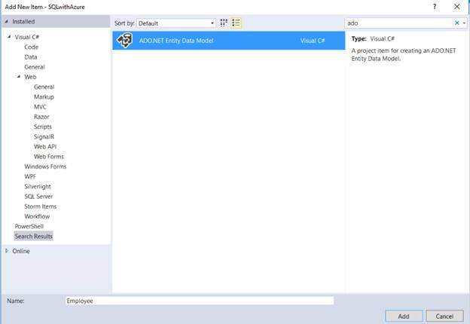Select the Data category
Viewport: 470px width, 324px height.
(31, 57)
